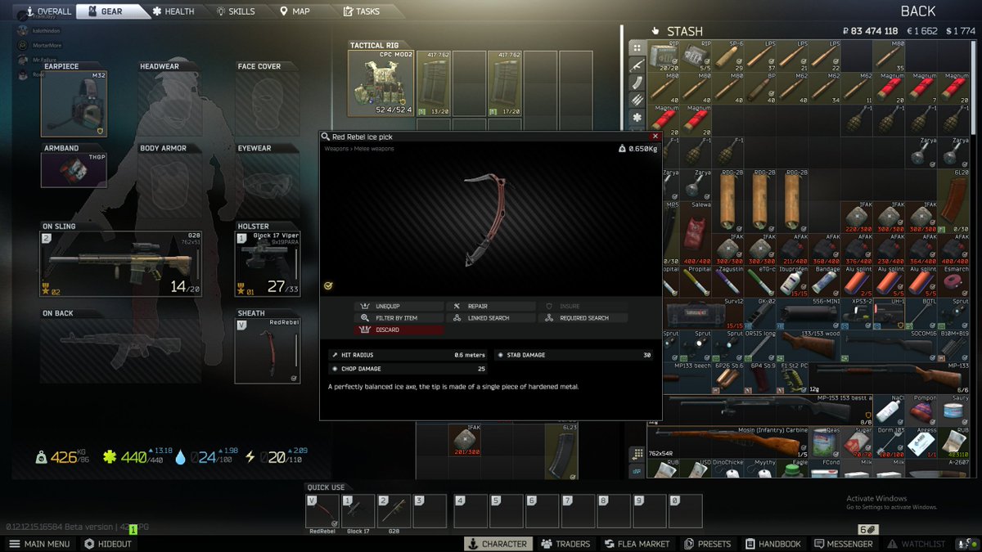Select the G28 rifle on sling
The height and width of the screenshot is (552, 982).
120,264
